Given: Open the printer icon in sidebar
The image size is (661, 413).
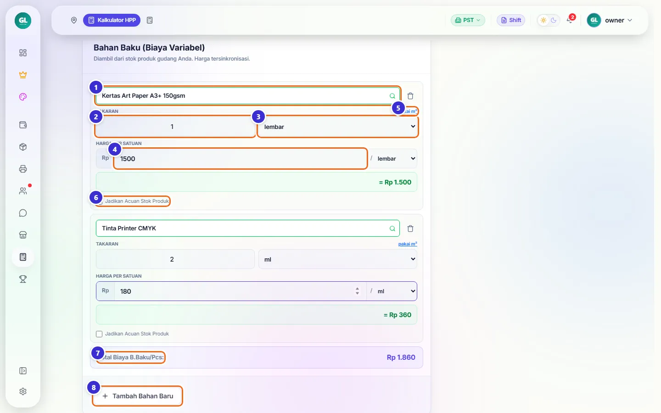Looking at the screenshot, I should [x=23, y=169].
